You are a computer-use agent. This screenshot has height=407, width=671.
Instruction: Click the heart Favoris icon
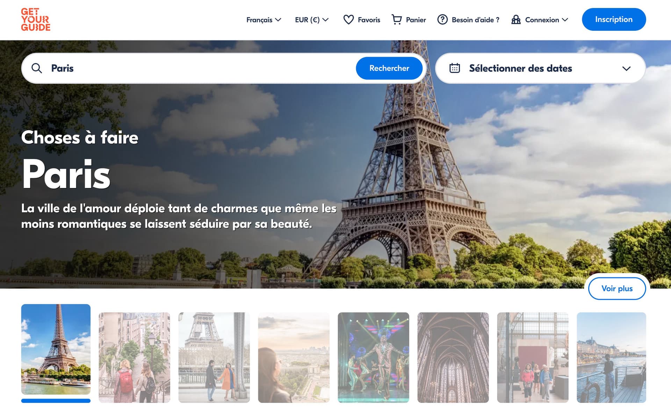click(348, 20)
